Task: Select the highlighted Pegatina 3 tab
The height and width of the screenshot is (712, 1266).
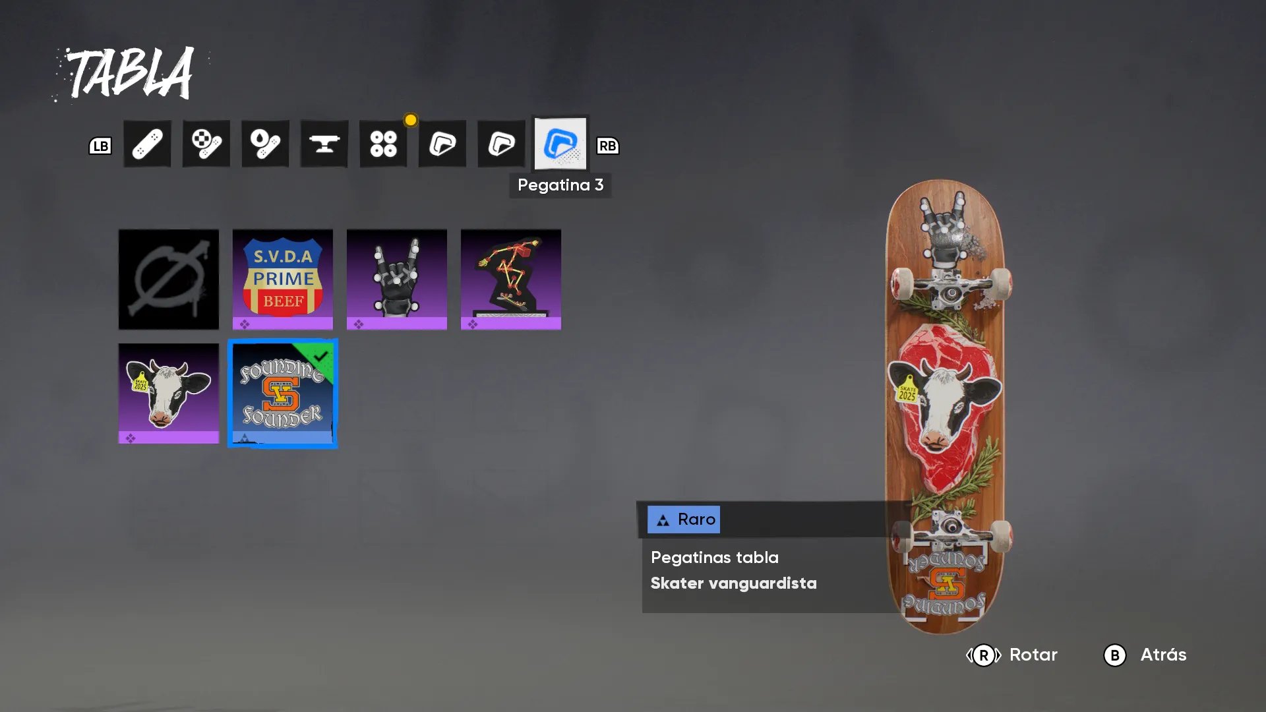Action: pos(560,144)
